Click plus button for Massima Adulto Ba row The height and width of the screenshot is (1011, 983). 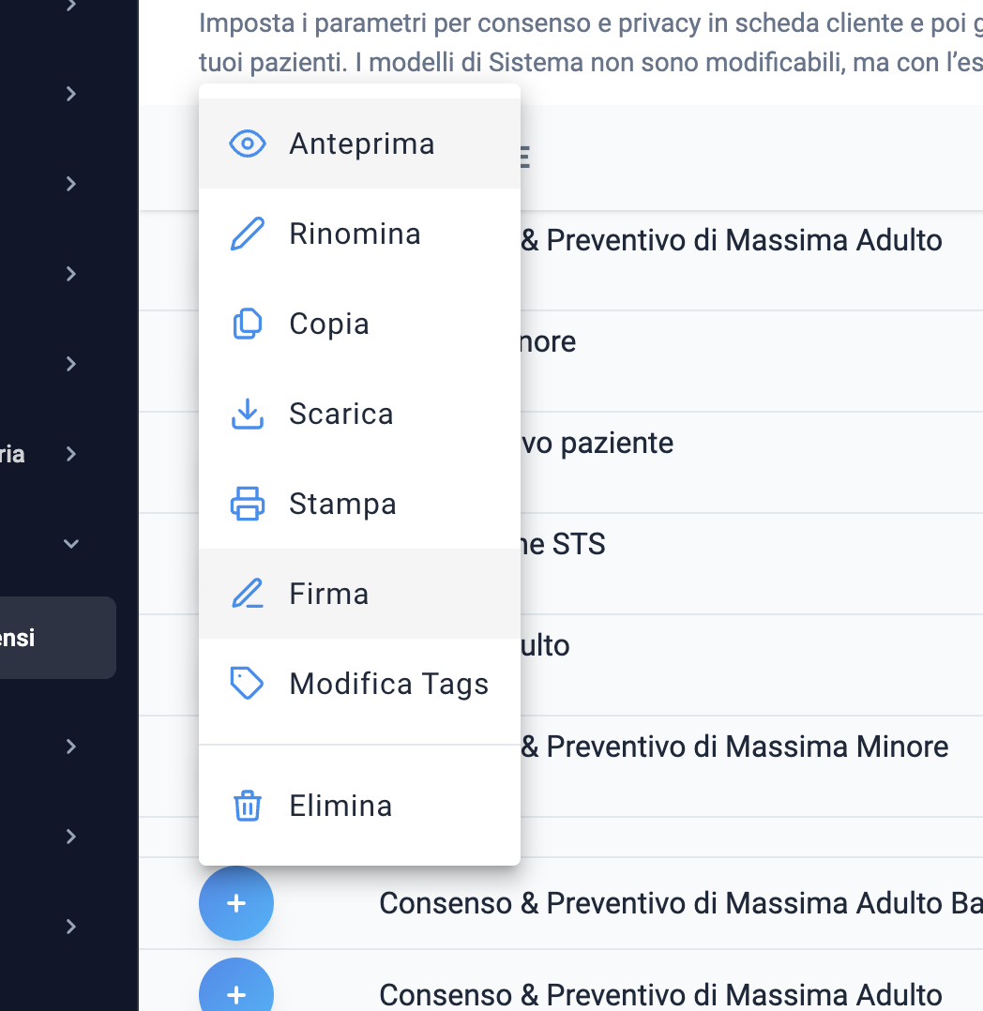coord(236,902)
